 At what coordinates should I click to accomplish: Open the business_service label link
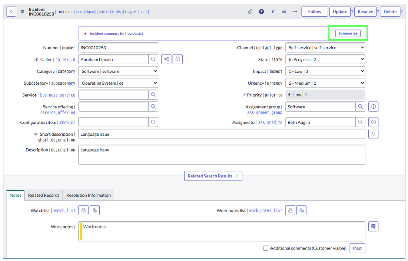(57, 95)
